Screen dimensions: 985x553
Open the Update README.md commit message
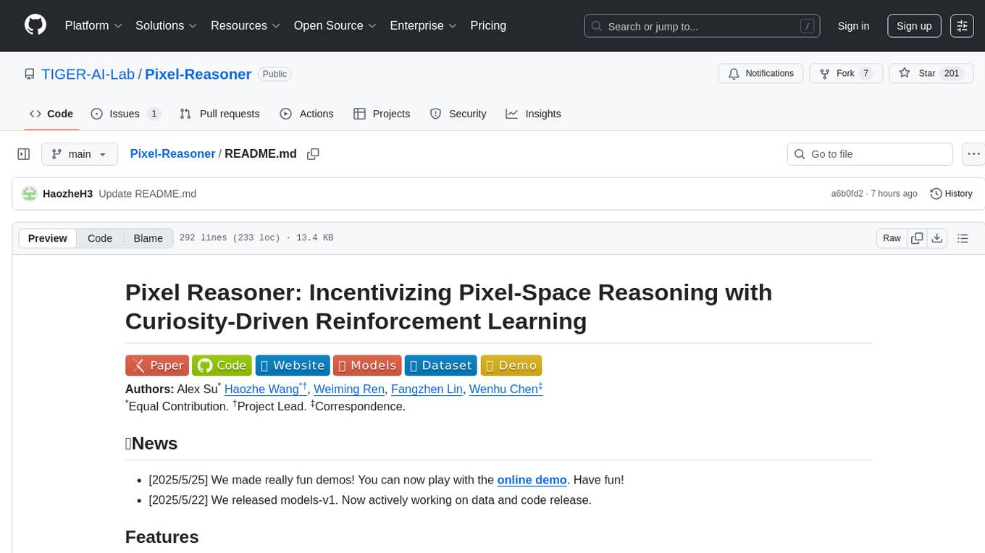[147, 193]
